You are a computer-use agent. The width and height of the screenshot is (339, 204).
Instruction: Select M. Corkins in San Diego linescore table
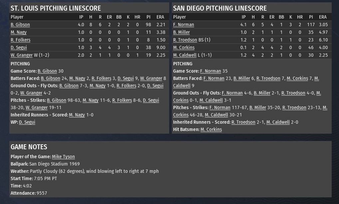[184, 47]
